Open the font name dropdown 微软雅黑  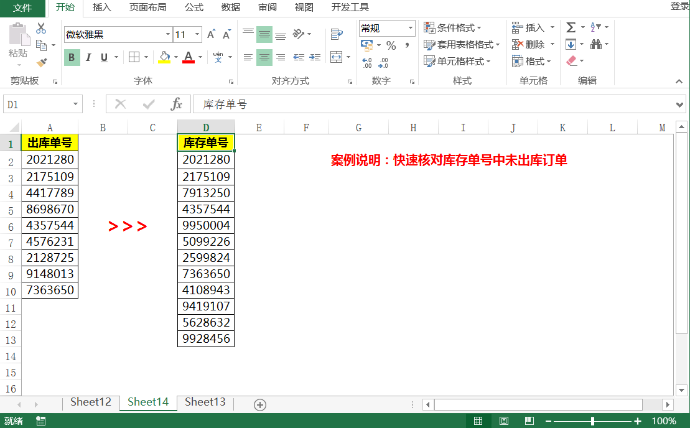pos(167,34)
